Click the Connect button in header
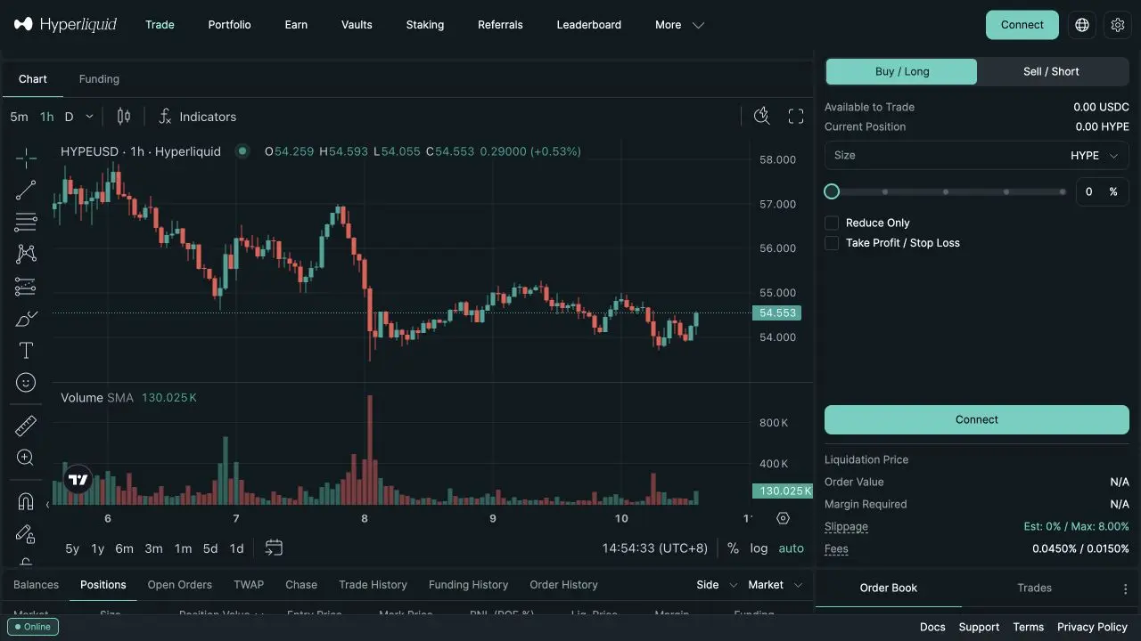 (x=1022, y=25)
